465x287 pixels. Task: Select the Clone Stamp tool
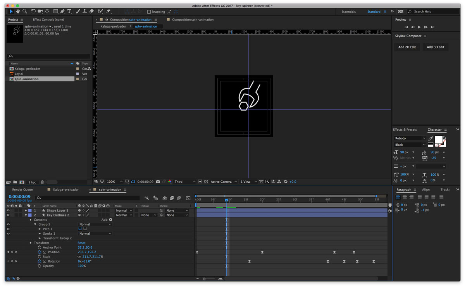pyautogui.click(x=84, y=12)
